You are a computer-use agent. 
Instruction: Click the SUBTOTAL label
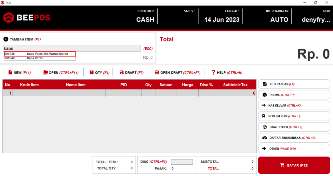(210, 162)
